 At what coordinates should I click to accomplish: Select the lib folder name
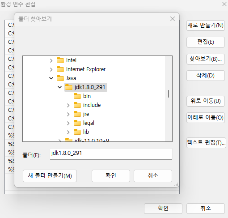coord(86,132)
